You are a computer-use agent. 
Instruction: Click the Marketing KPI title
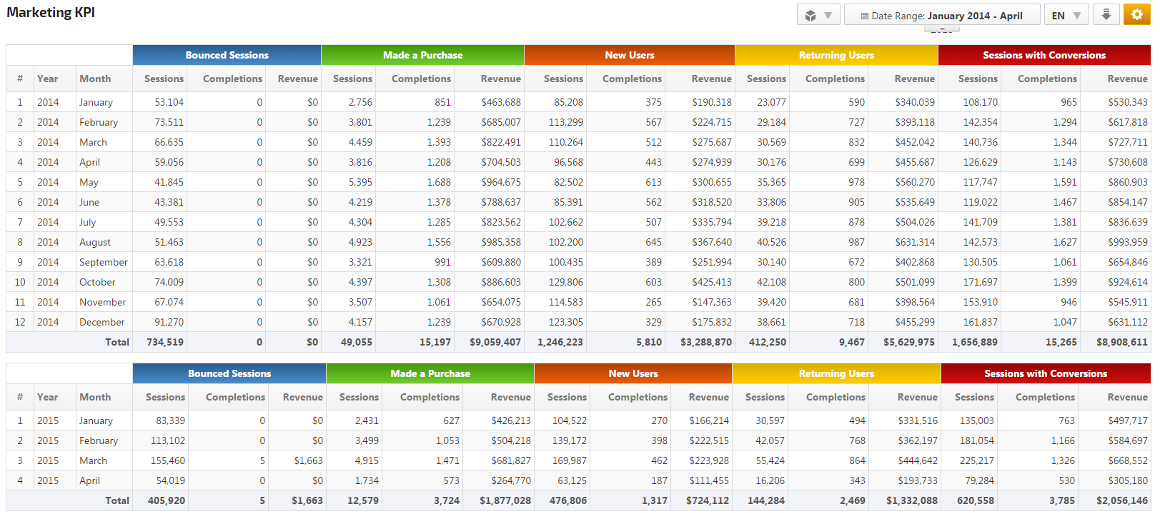(x=51, y=13)
